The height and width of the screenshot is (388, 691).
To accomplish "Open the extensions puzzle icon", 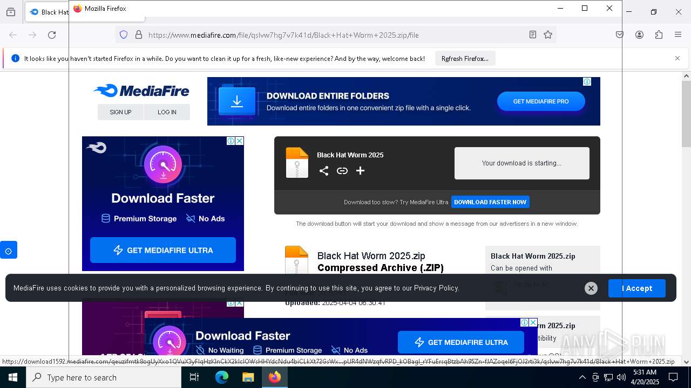I will click(x=659, y=34).
